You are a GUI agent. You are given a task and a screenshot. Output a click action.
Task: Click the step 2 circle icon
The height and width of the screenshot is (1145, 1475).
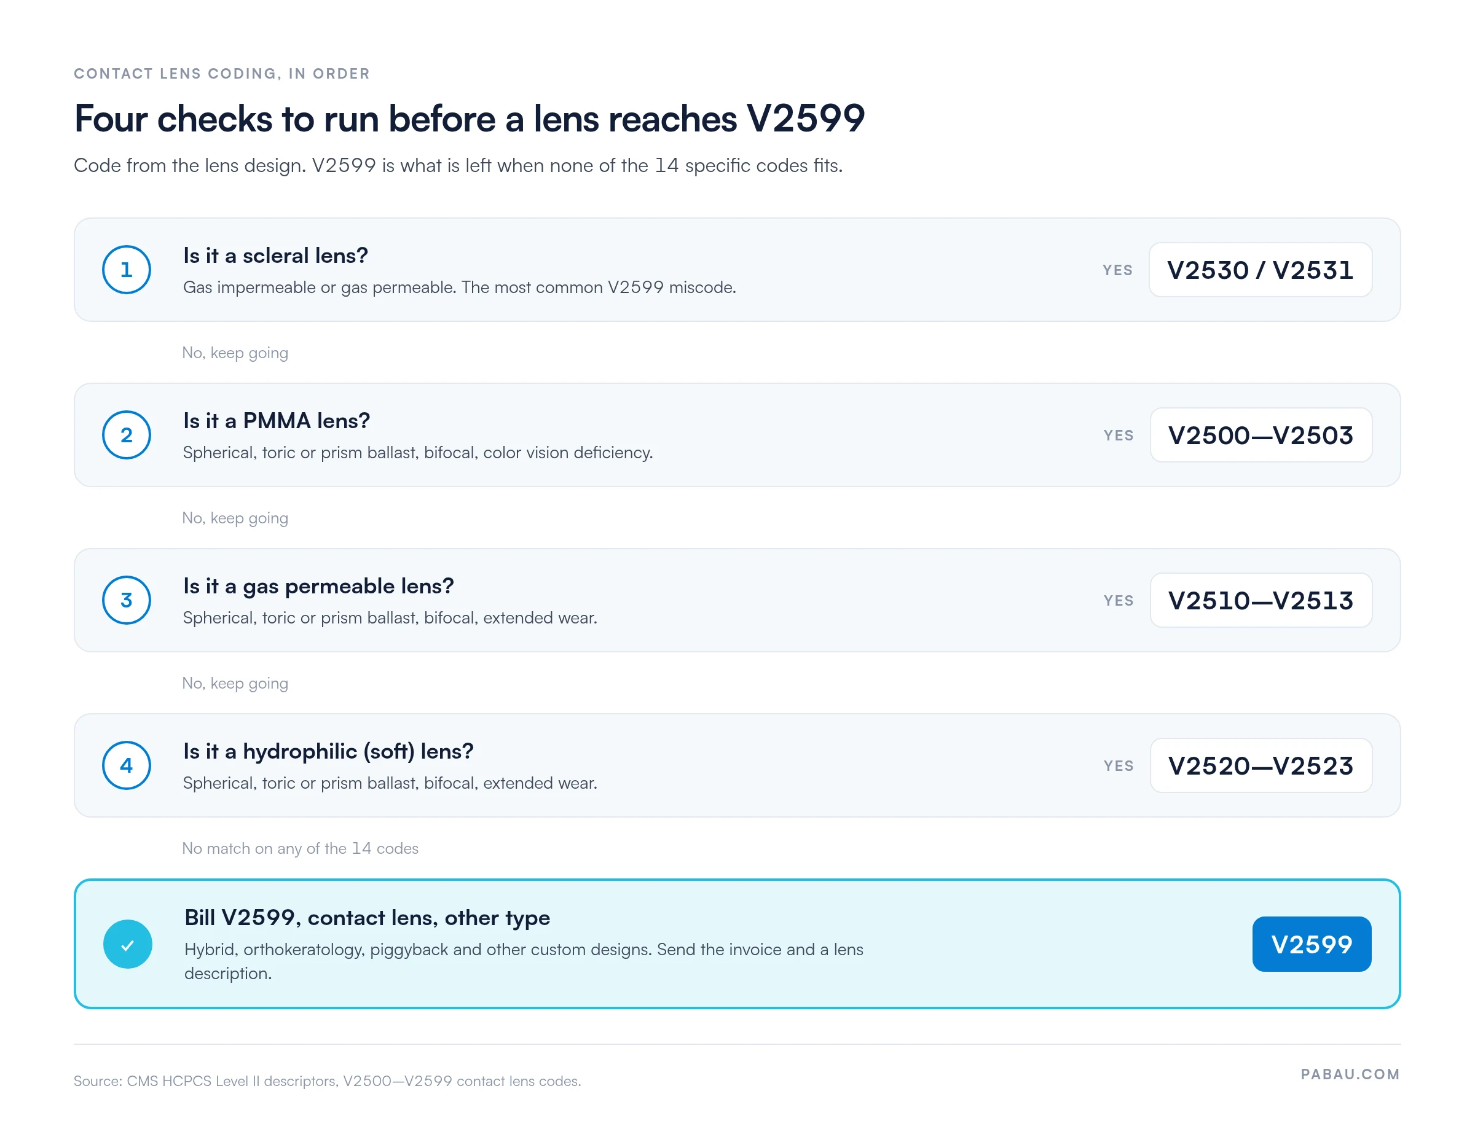click(x=126, y=435)
